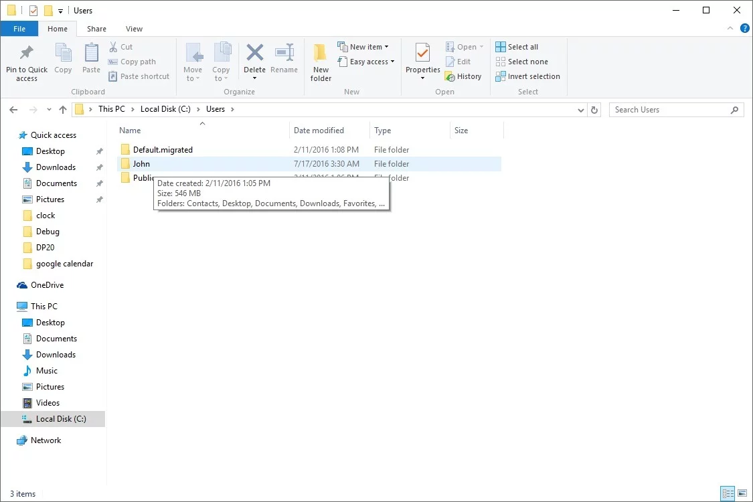The image size is (753, 502).
Task: Click Edit in Open group
Action: [458, 62]
